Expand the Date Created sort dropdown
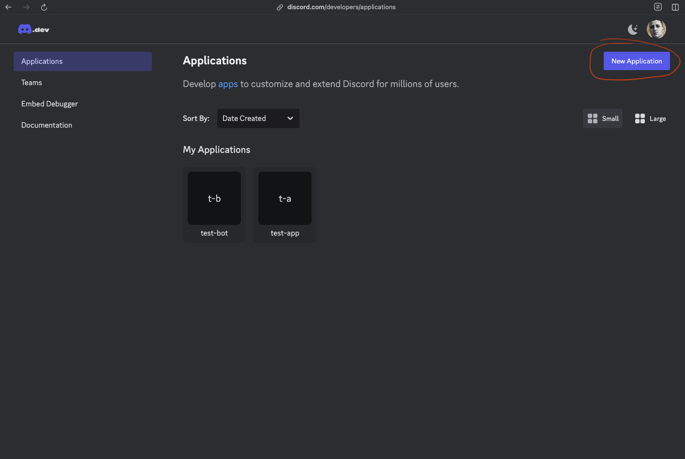This screenshot has height=459, width=685. coord(258,118)
